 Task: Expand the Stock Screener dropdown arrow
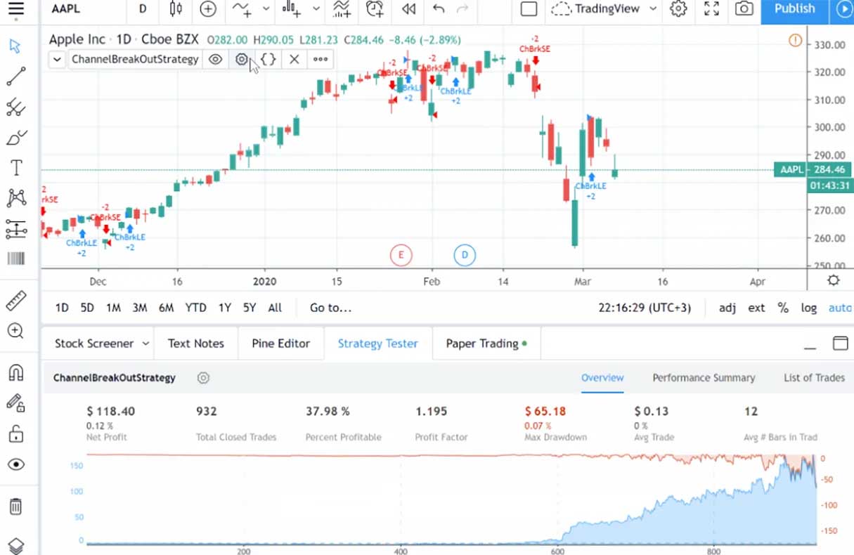tap(145, 344)
